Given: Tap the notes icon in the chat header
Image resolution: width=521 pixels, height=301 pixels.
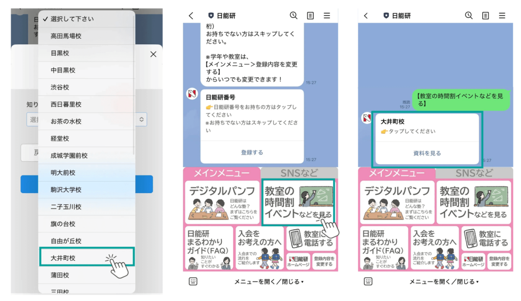Looking at the screenshot, I should (310, 15).
